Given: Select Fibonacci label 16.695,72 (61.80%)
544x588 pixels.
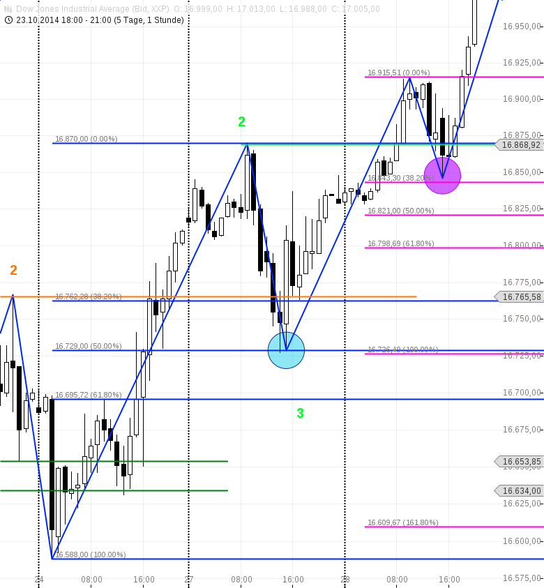Looking at the screenshot, I should tap(89, 395).
